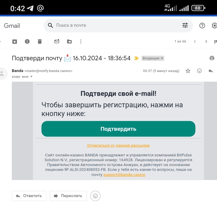Tap the 4G signal indicator

click(x=171, y=8)
